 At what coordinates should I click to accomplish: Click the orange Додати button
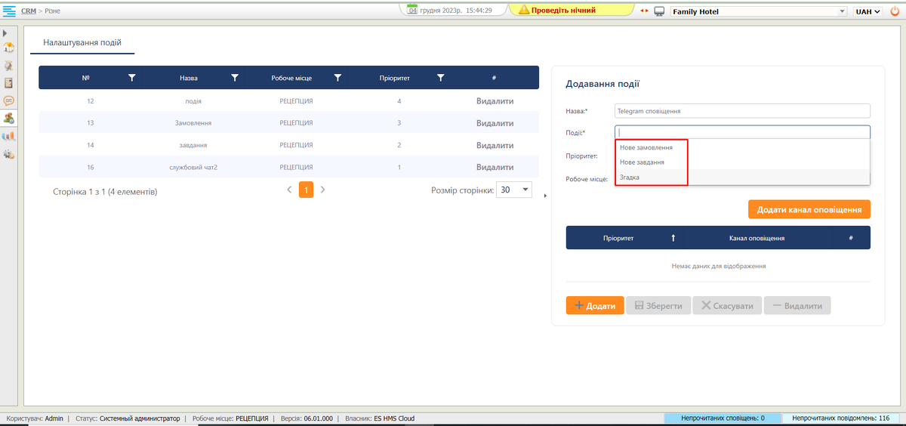pos(595,306)
